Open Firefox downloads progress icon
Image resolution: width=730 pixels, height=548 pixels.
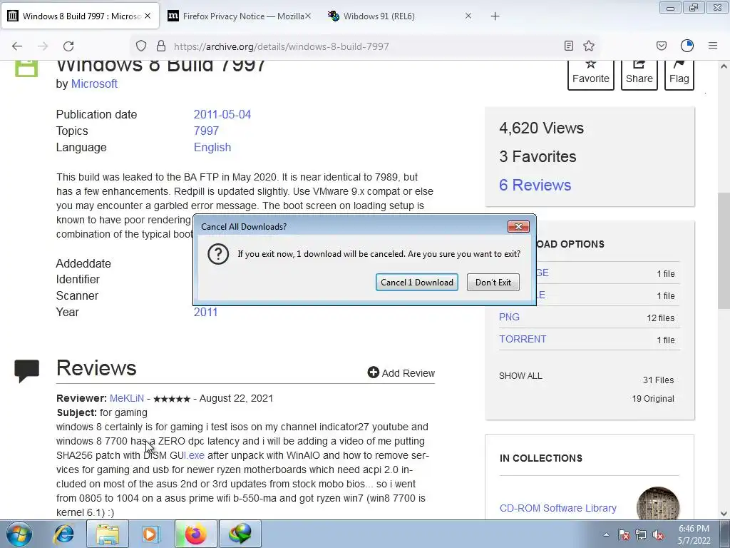687,46
